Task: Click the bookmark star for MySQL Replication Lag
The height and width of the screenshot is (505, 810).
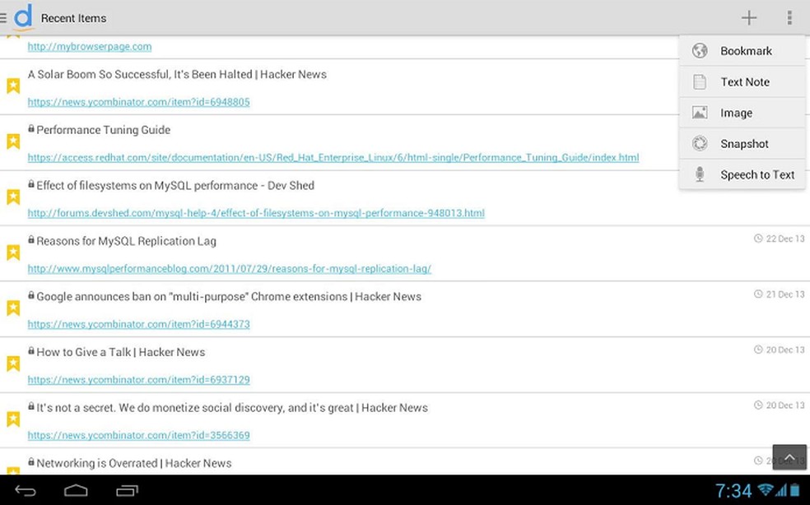Action: click(13, 252)
